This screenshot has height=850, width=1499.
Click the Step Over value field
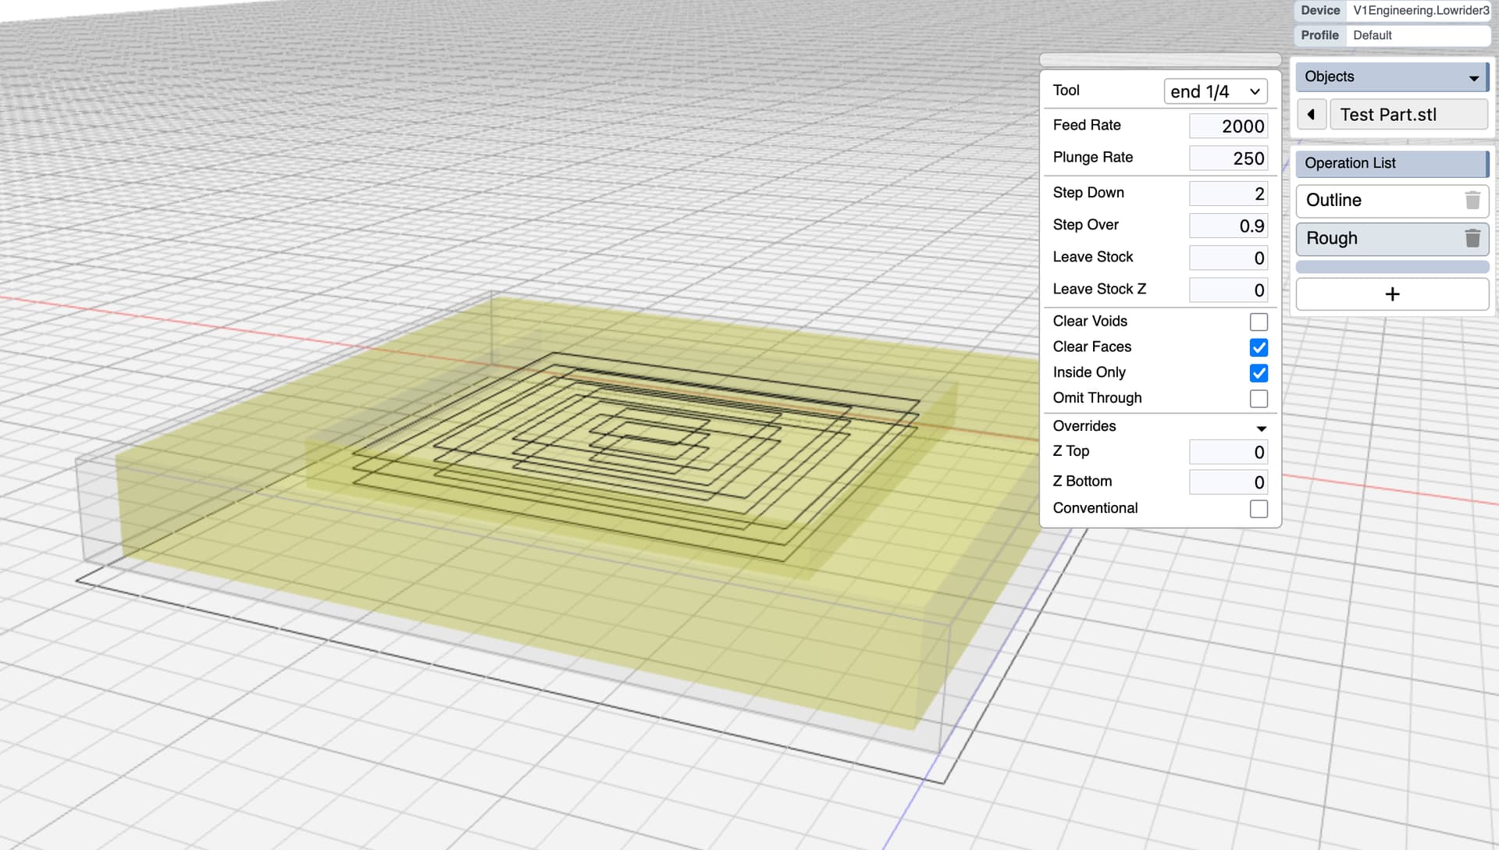coord(1227,226)
